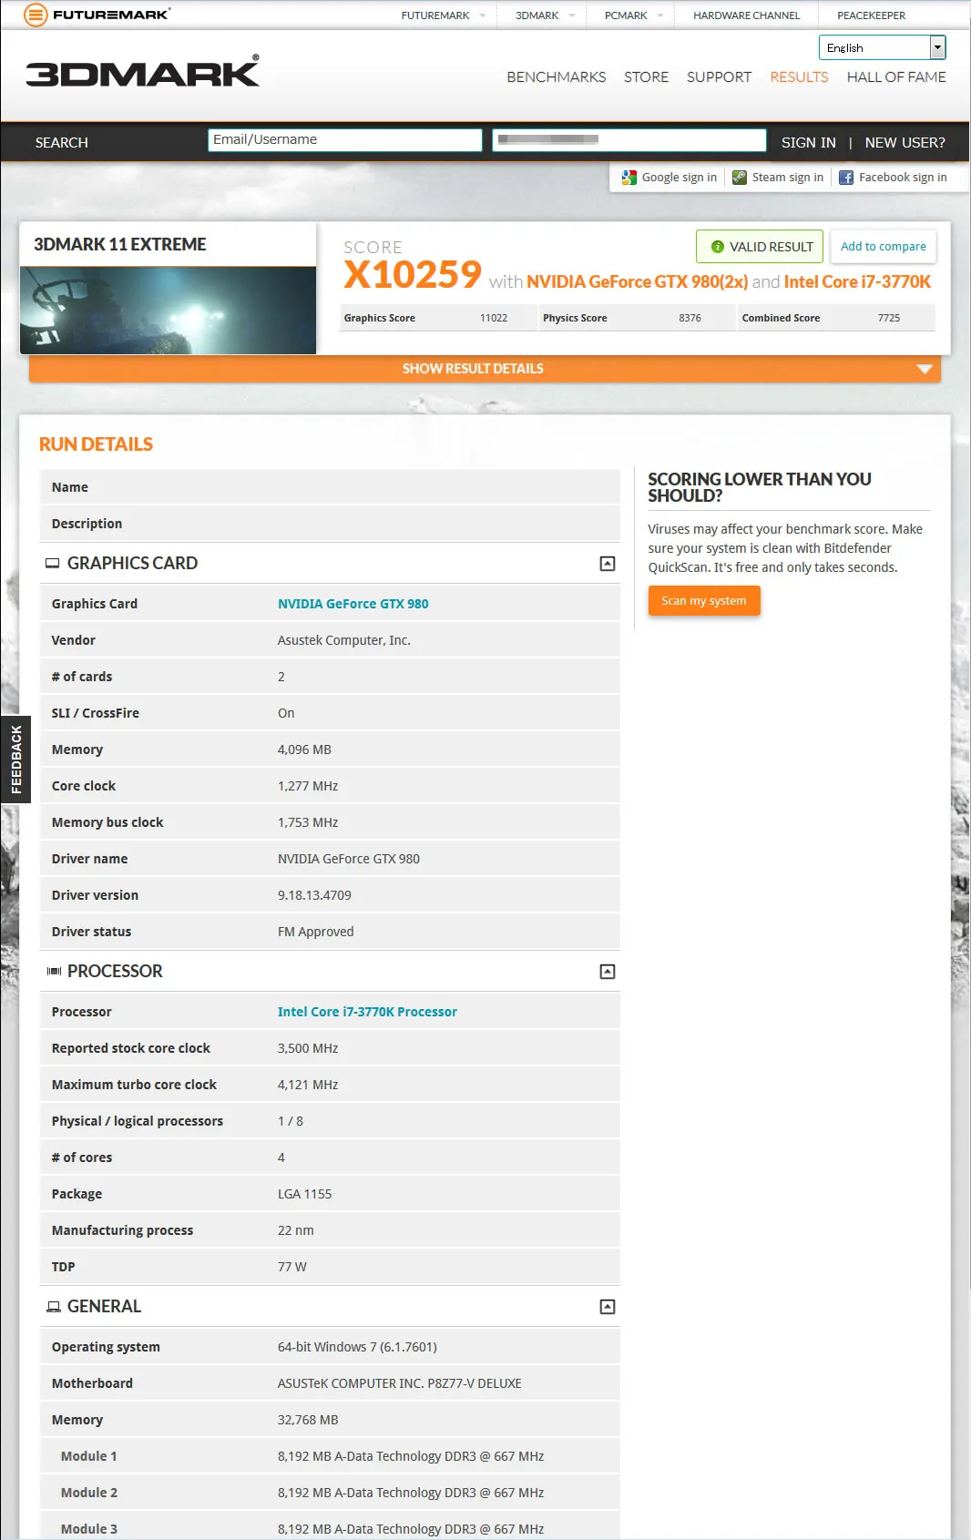Screen dimensions: 971x1540
Task: Click the password input field
Action: coord(629,139)
